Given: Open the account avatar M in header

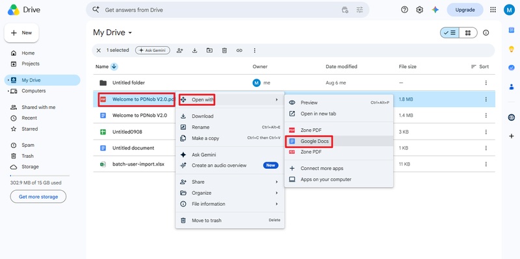Looking at the screenshot, I should (x=509, y=10).
